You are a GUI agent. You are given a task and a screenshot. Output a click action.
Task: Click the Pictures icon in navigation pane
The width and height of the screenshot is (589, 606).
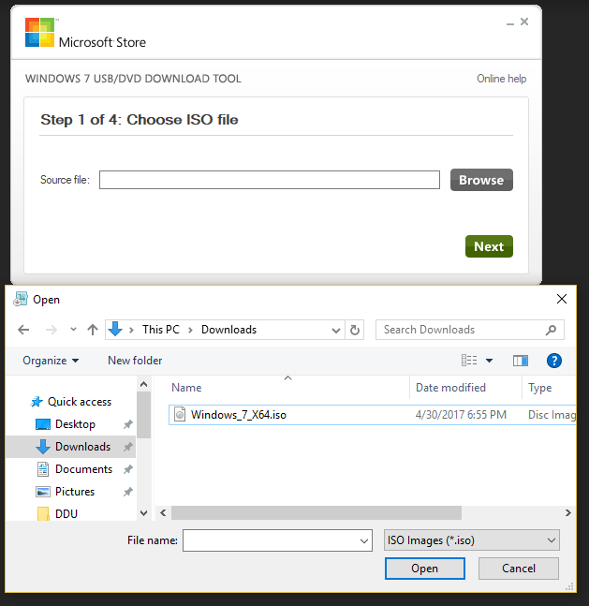pos(42,492)
